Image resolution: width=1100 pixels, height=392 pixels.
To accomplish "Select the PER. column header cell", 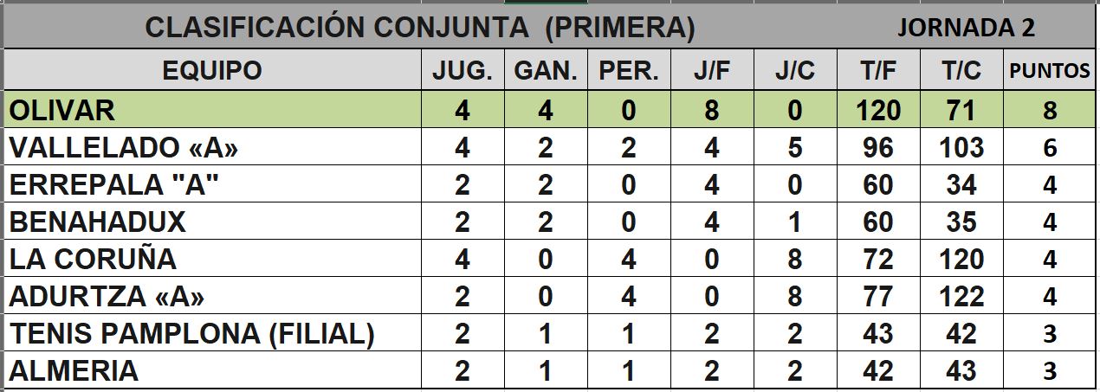I will pyautogui.click(x=629, y=70).
